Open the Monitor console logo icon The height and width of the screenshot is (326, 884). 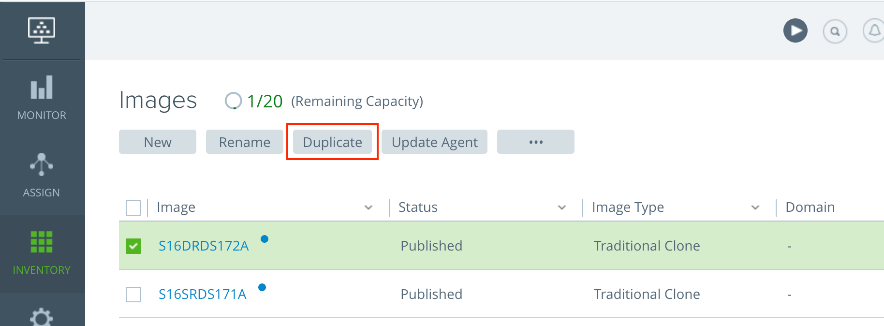41,30
